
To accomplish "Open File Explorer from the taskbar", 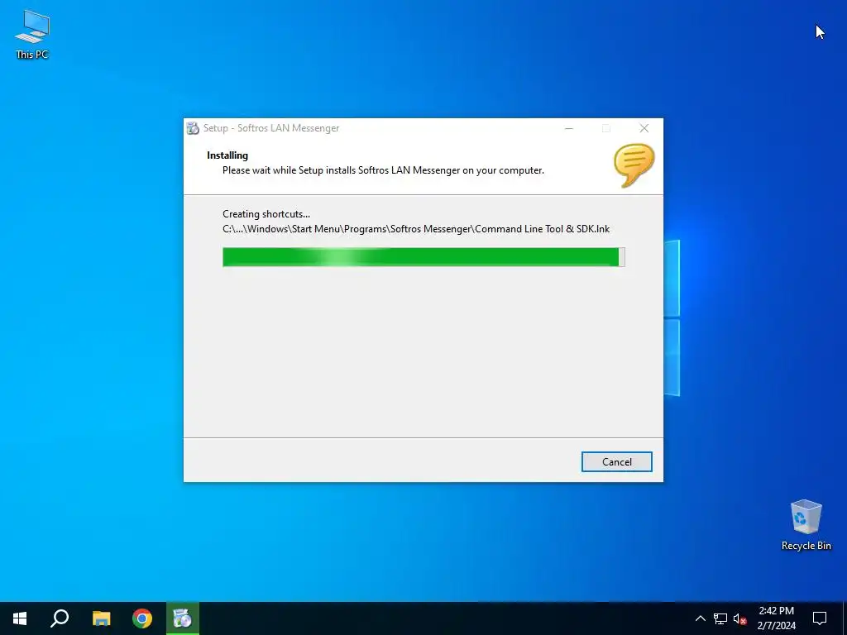I will 101,618.
